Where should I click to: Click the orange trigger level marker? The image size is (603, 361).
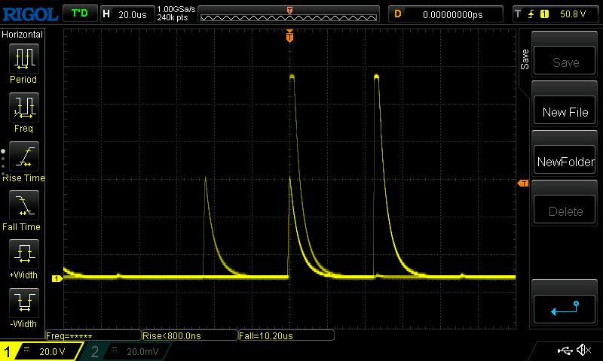(x=522, y=184)
